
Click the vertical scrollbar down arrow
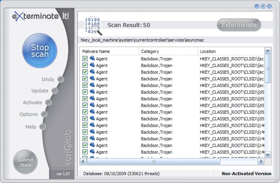click(x=268, y=154)
